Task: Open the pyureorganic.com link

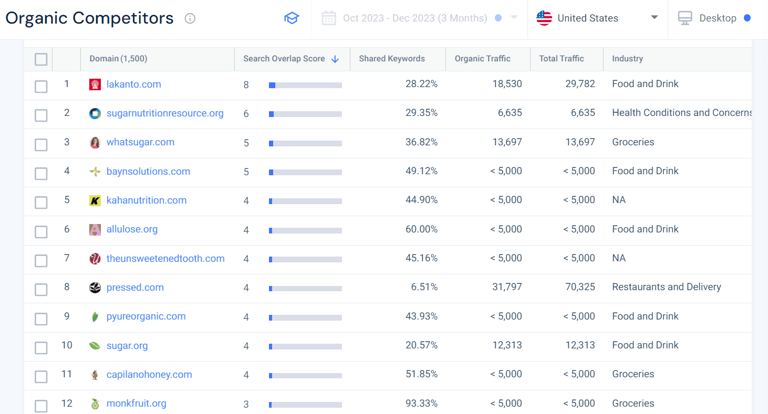Action: (146, 316)
